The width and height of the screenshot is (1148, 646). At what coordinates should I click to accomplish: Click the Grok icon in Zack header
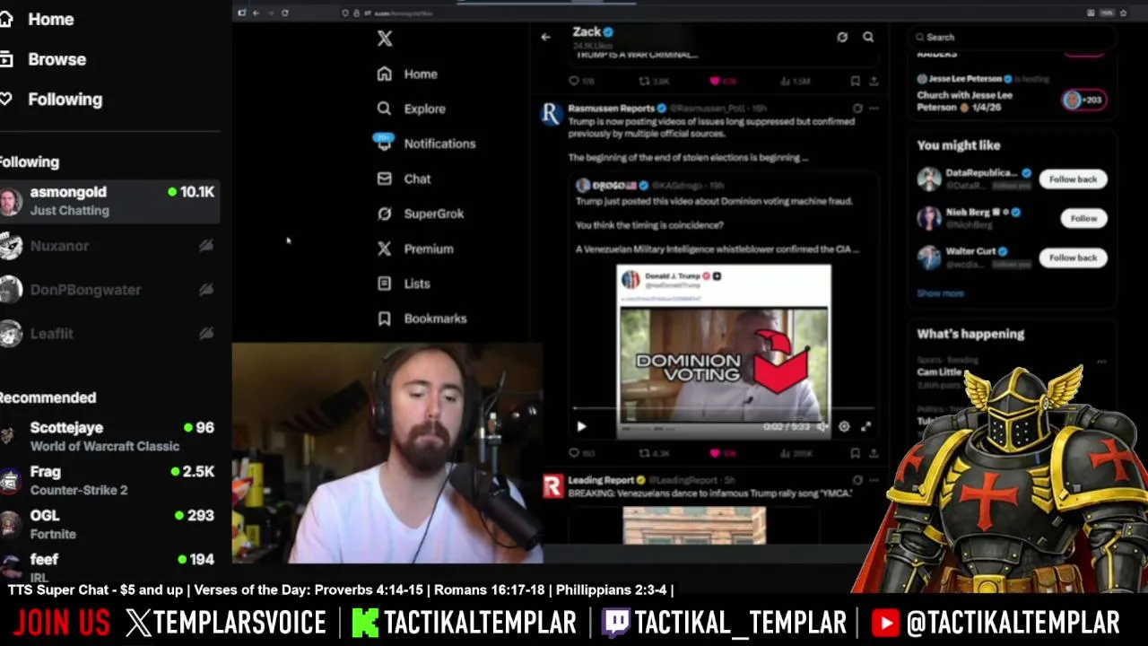842,37
